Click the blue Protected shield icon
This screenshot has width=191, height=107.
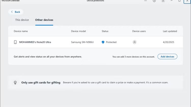pos(103,42)
